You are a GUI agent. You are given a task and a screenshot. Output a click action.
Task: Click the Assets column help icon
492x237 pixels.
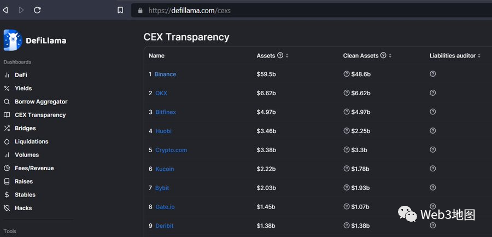[x=280, y=55]
